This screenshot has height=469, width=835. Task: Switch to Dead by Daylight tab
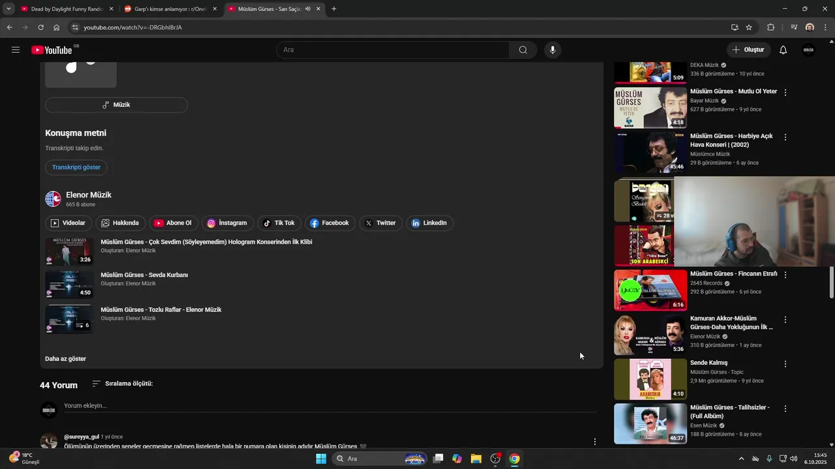tap(67, 9)
